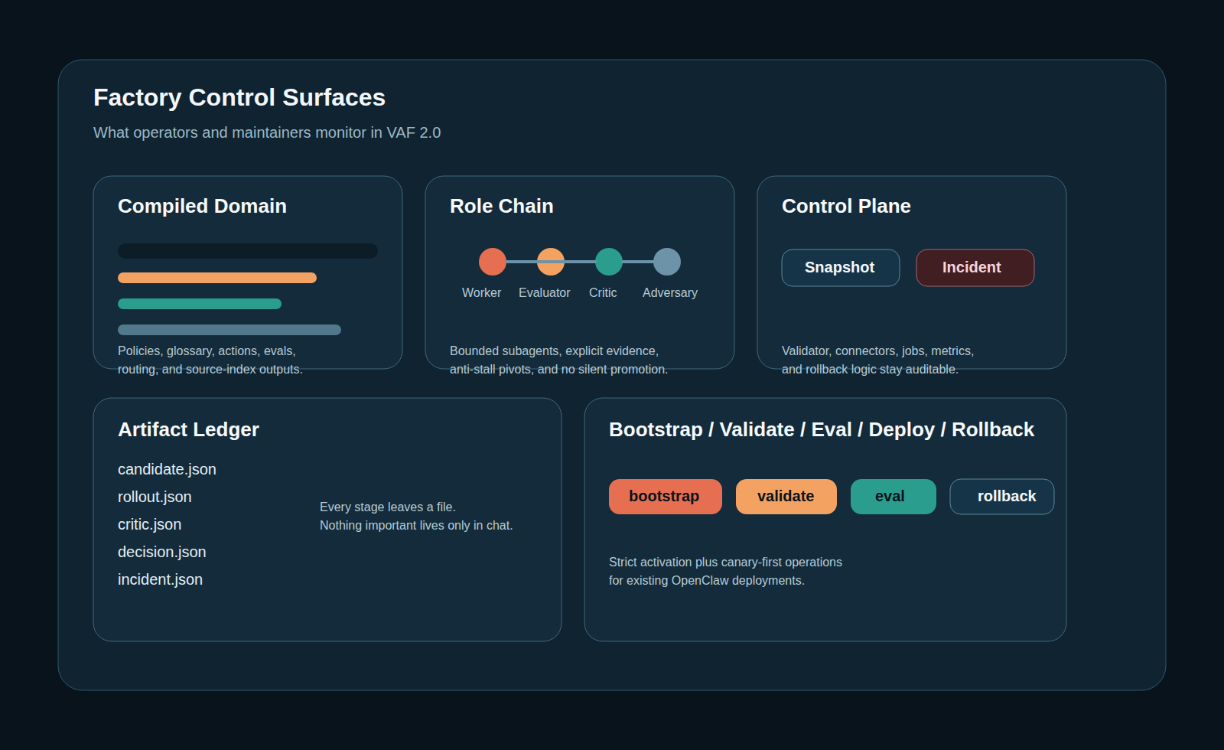Image resolution: width=1224 pixels, height=750 pixels.
Task: Select incident.json in Artifact Ledger
Action: point(160,579)
